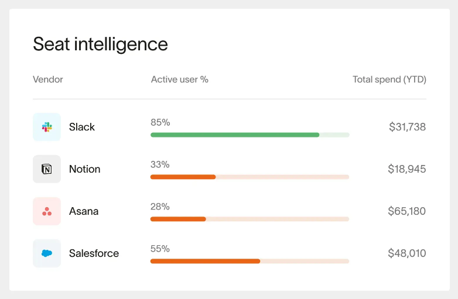Click Asana's orange usage progress bar
The height and width of the screenshot is (299, 458).
[x=249, y=219]
